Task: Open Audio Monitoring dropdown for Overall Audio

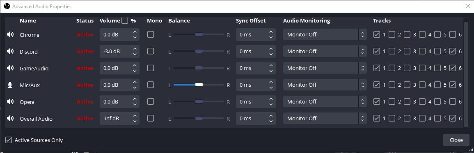Action: pyautogui.click(x=325, y=118)
